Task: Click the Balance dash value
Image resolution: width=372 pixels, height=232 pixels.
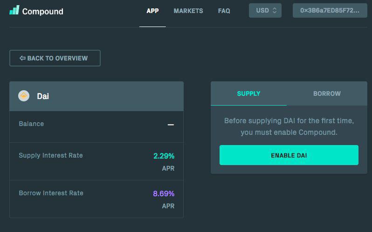Action: coord(171,125)
